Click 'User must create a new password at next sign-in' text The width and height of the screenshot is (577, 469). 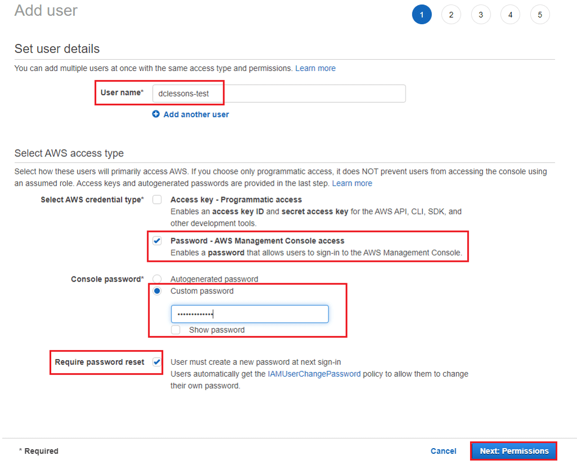coord(256,362)
